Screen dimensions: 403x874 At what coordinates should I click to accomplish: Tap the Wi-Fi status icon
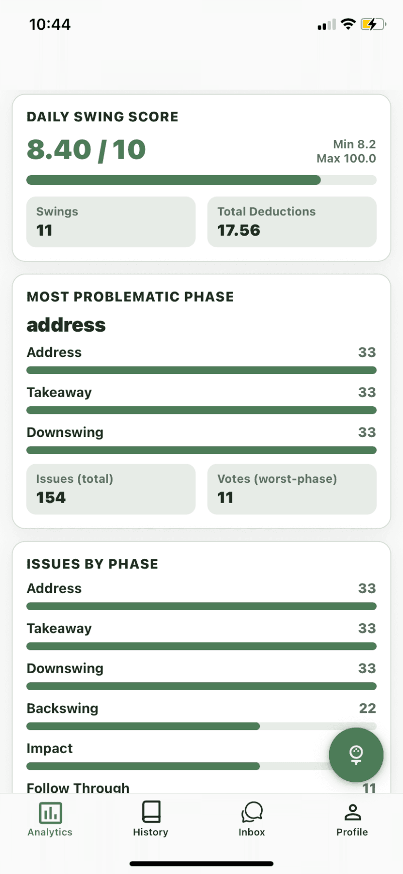click(x=348, y=24)
